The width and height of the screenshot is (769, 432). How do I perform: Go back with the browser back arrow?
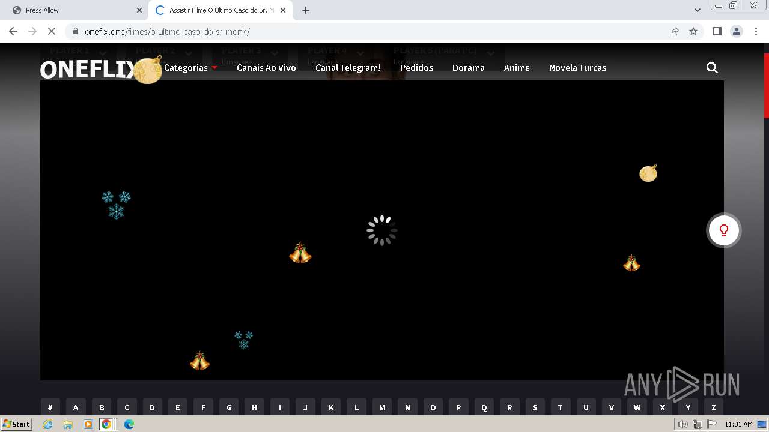point(13,31)
